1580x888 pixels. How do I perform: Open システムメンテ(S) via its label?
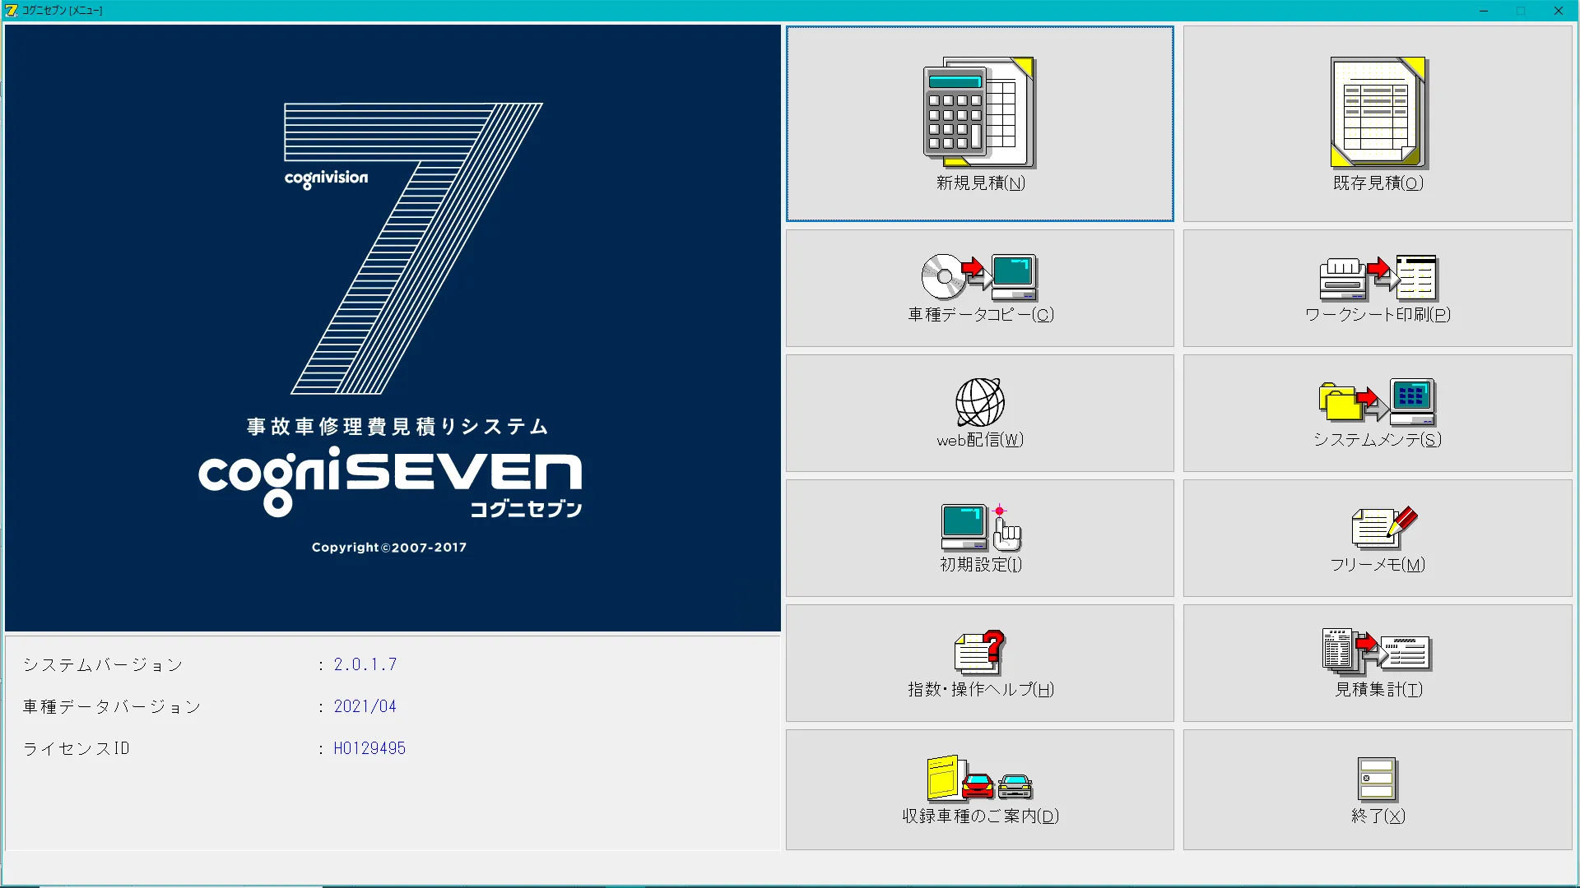tap(1378, 440)
